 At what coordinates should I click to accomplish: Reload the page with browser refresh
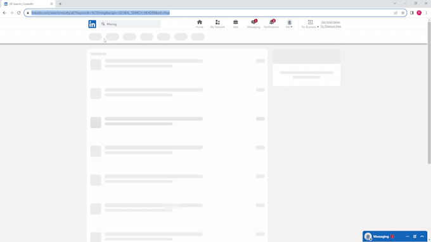coord(18,13)
